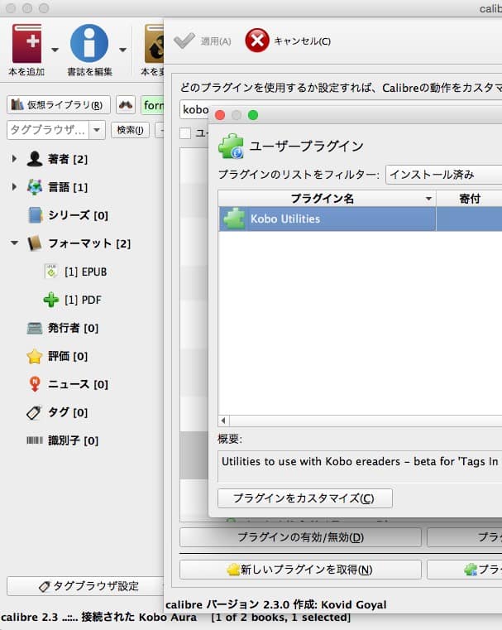Collapse the Formats tree node
Screen dimensions: 502x630
(14, 243)
